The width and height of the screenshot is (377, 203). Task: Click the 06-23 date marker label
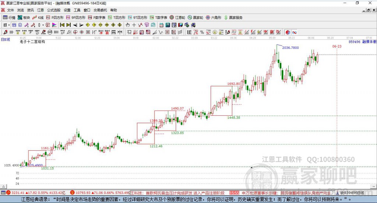(337, 46)
